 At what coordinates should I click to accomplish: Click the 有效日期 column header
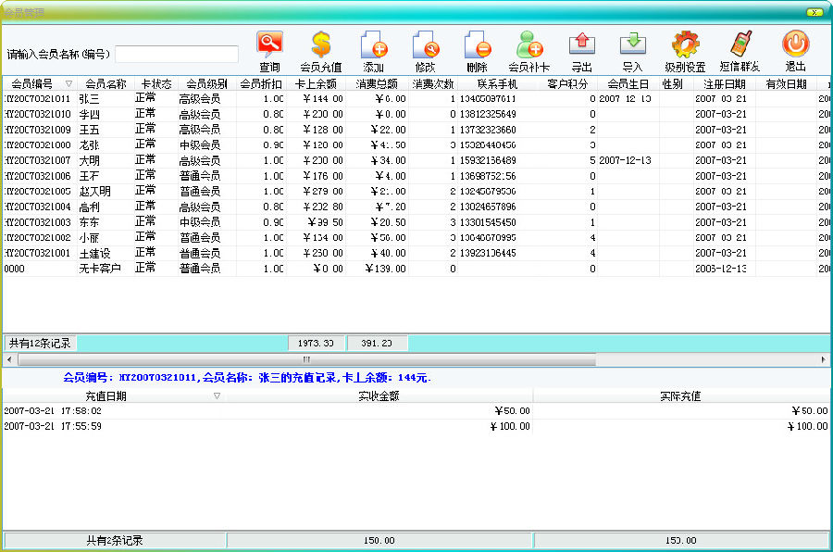pyautogui.click(x=786, y=83)
